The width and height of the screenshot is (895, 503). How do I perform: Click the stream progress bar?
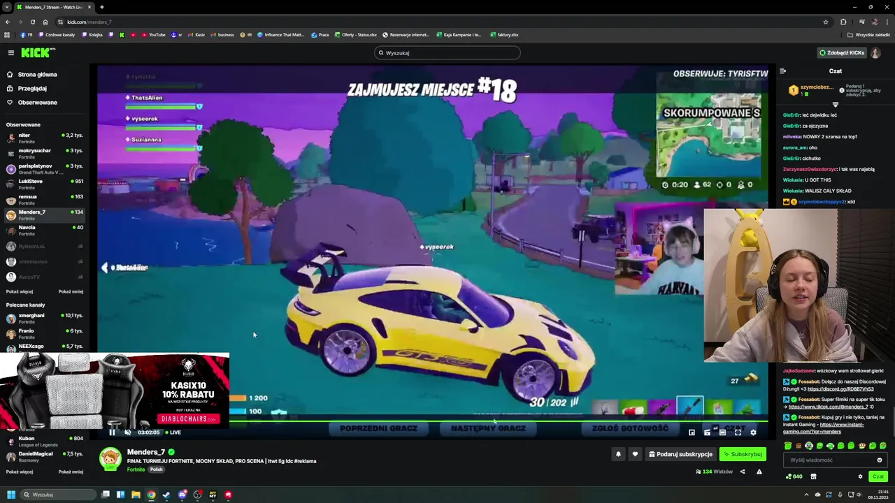coord(432,421)
